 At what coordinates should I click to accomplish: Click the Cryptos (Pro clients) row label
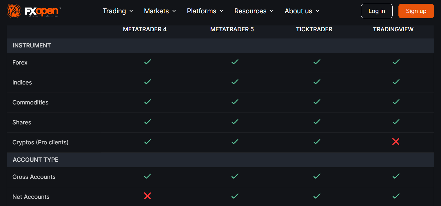click(41, 142)
